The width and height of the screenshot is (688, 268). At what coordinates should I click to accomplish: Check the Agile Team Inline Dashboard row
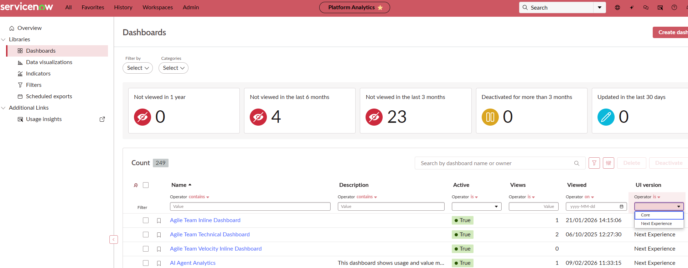coord(146,220)
